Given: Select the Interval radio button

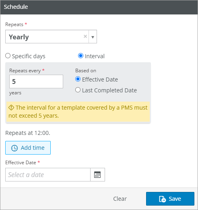Looking at the screenshot, I should click(x=80, y=56).
